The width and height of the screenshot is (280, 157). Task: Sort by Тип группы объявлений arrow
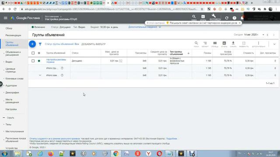189,53
